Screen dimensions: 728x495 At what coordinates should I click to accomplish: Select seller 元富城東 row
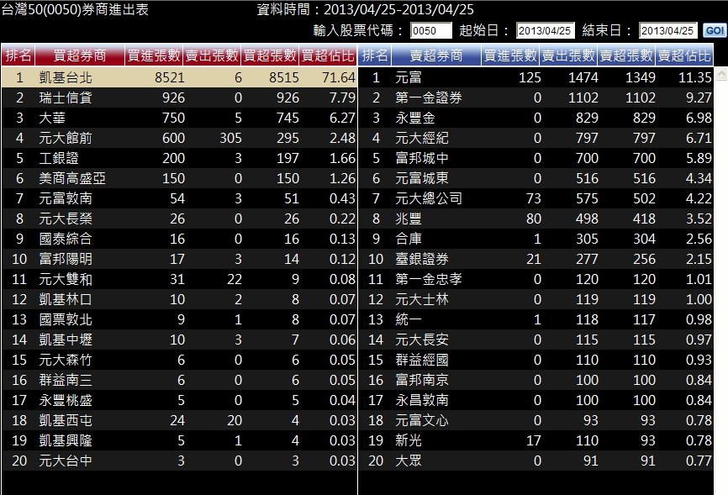(x=535, y=178)
